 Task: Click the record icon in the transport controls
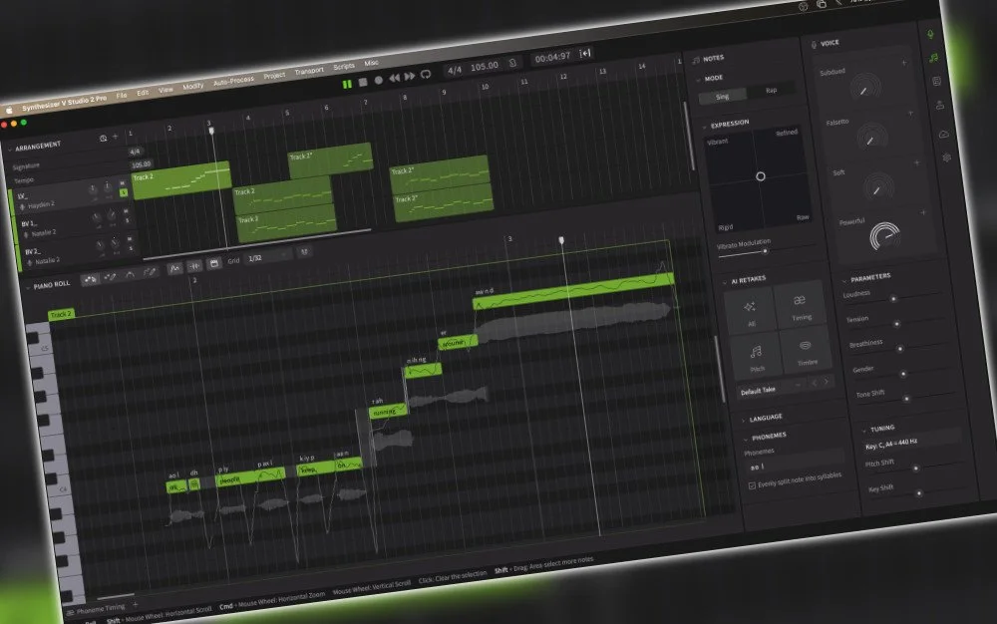click(x=380, y=79)
